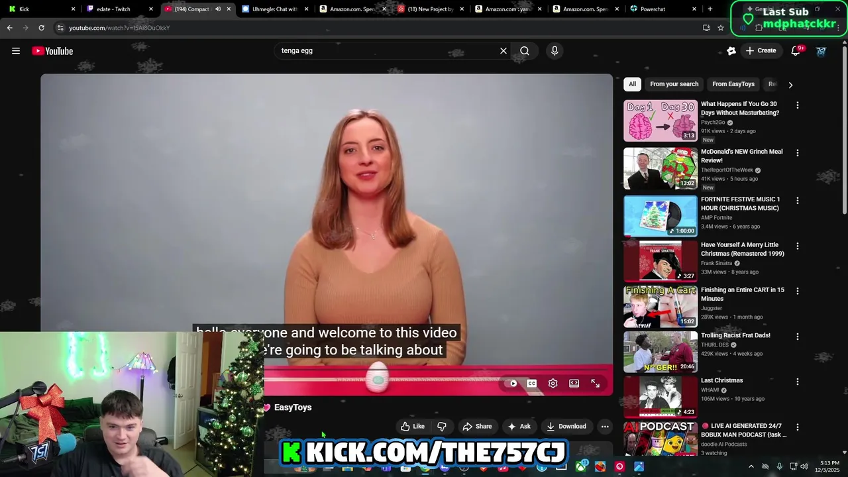Open the Xbox app in the taskbar

click(581, 466)
